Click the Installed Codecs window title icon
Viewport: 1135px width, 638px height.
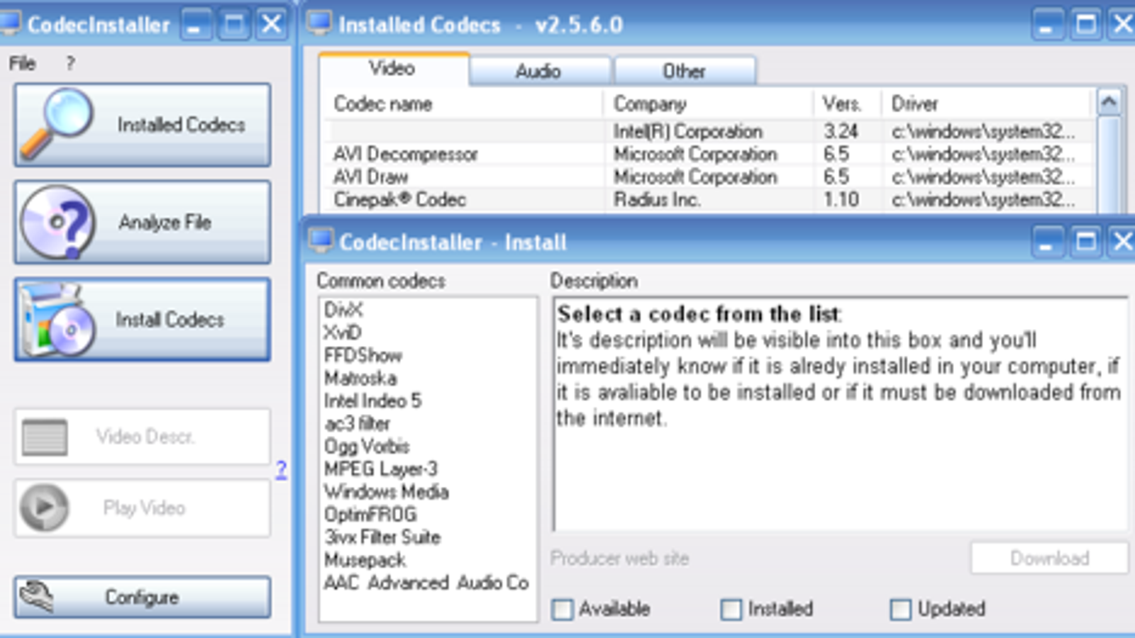319,23
